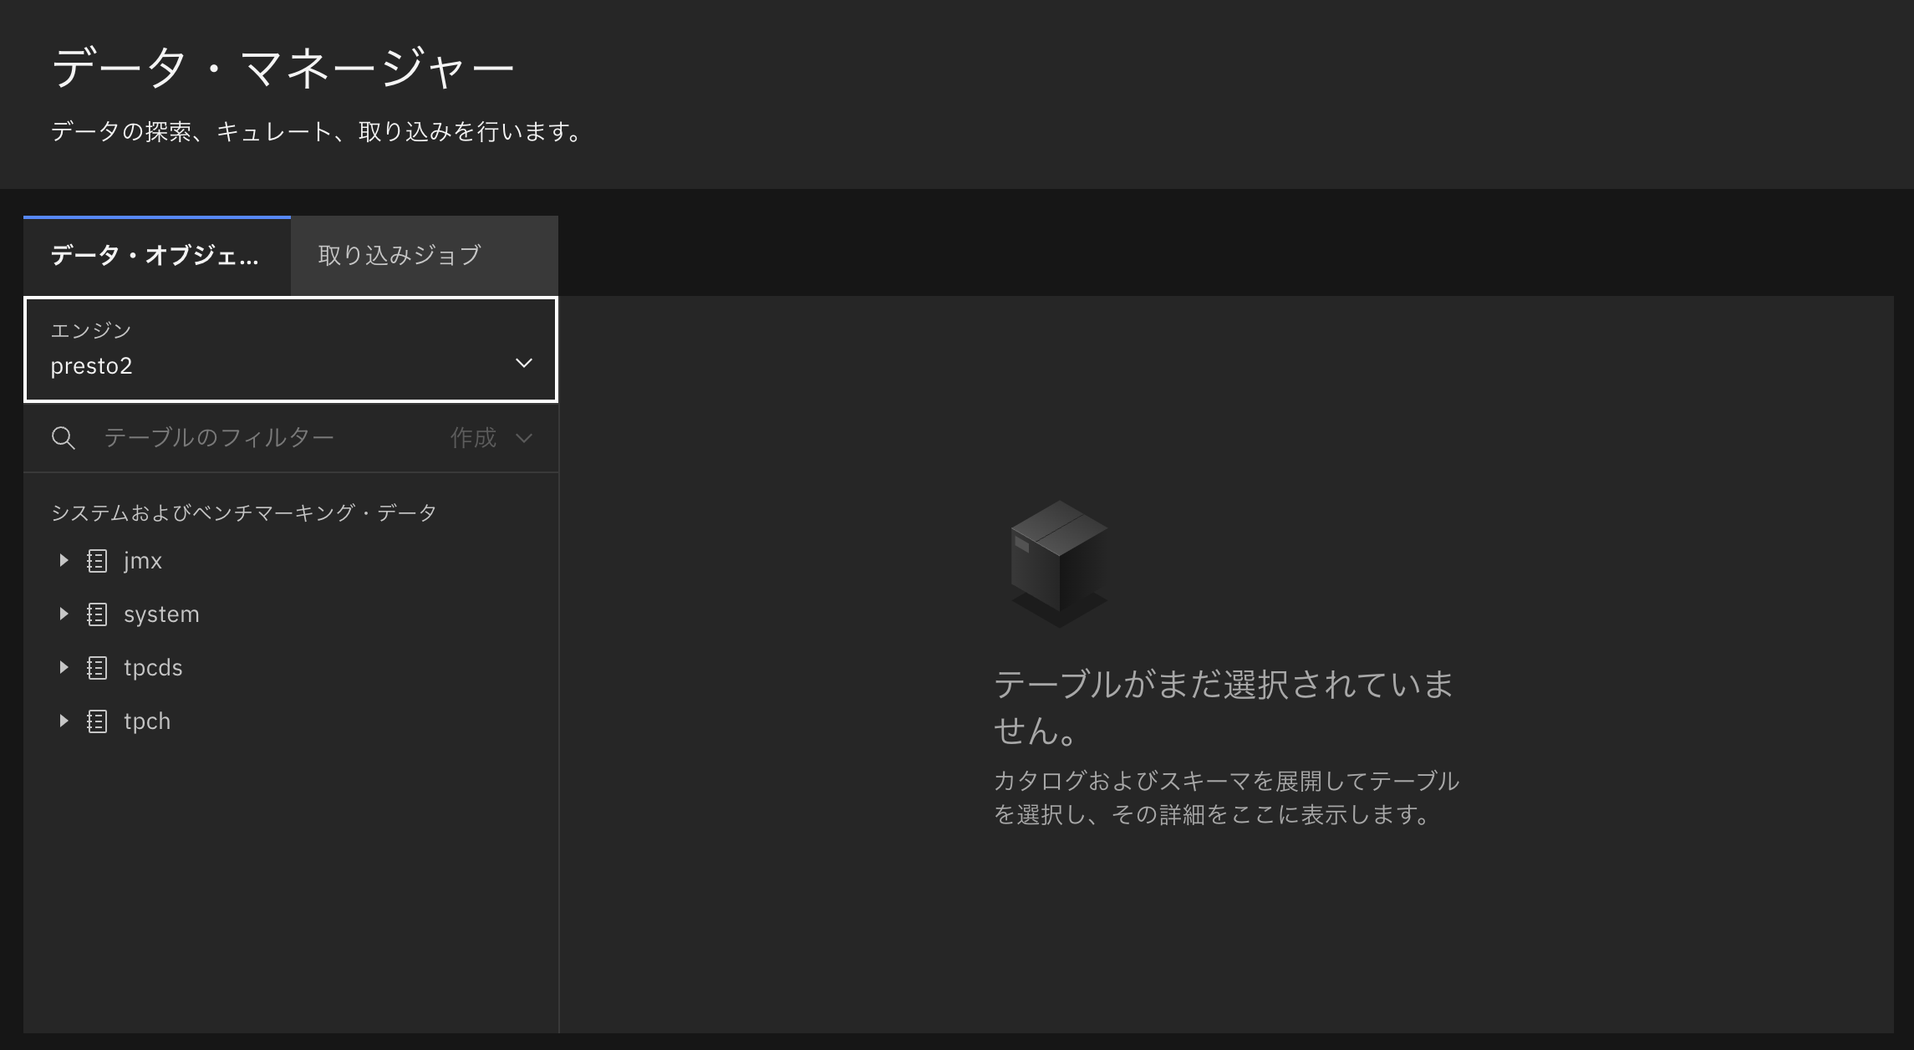1914x1050 pixels.
Task: Open the 作成 create dropdown
Action: pos(491,438)
